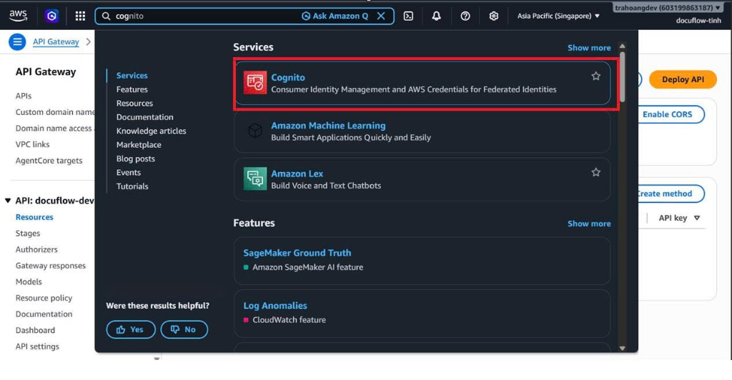This screenshot has height=380, width=732.
Task: Click Show more beside Services heading
Action: (589, 48)
